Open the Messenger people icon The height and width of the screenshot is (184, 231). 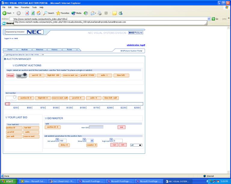(121, 13)
